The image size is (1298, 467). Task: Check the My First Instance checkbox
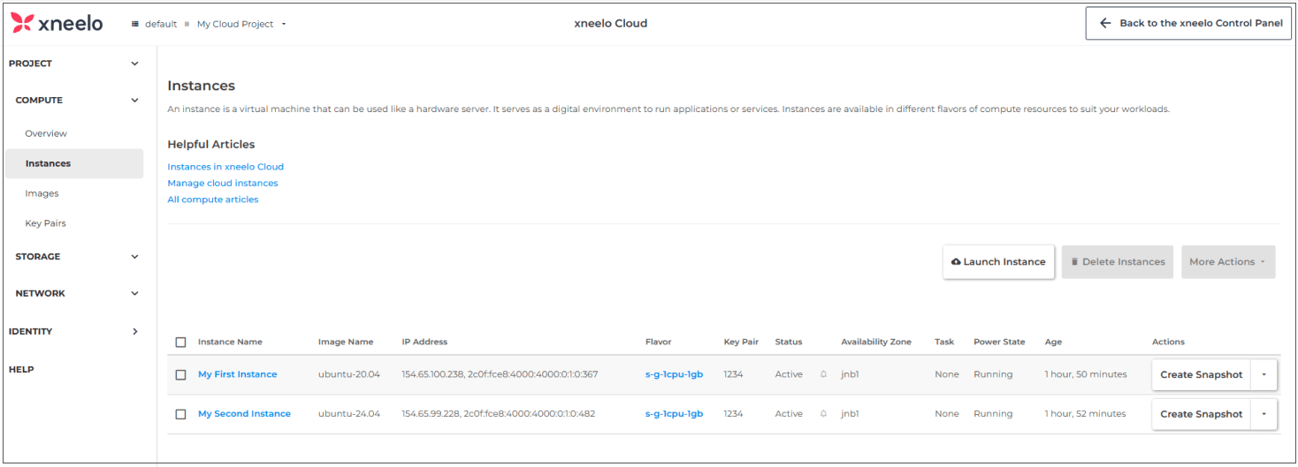point(181,375)
